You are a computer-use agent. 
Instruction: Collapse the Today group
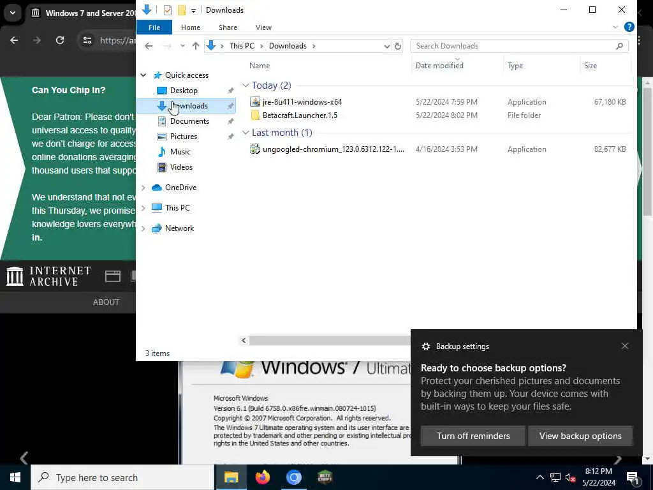click(x=246, y=85)
